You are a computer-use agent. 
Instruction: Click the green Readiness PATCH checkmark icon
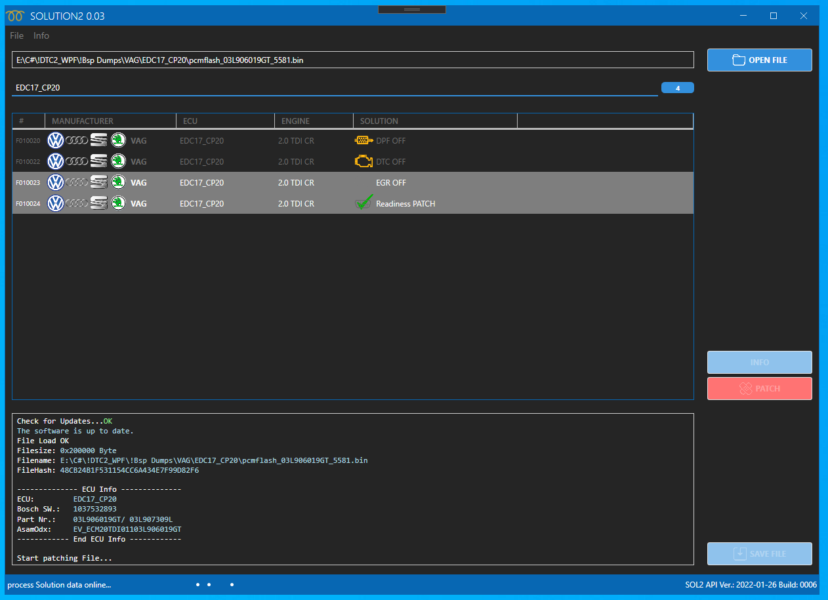pos(364,202)
